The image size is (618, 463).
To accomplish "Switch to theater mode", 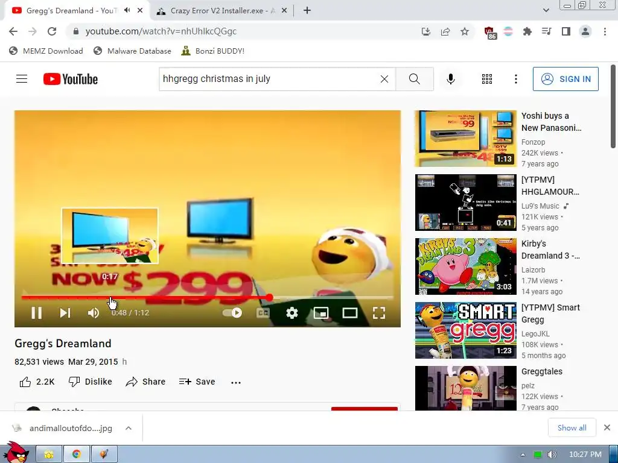I will point(350,313).
